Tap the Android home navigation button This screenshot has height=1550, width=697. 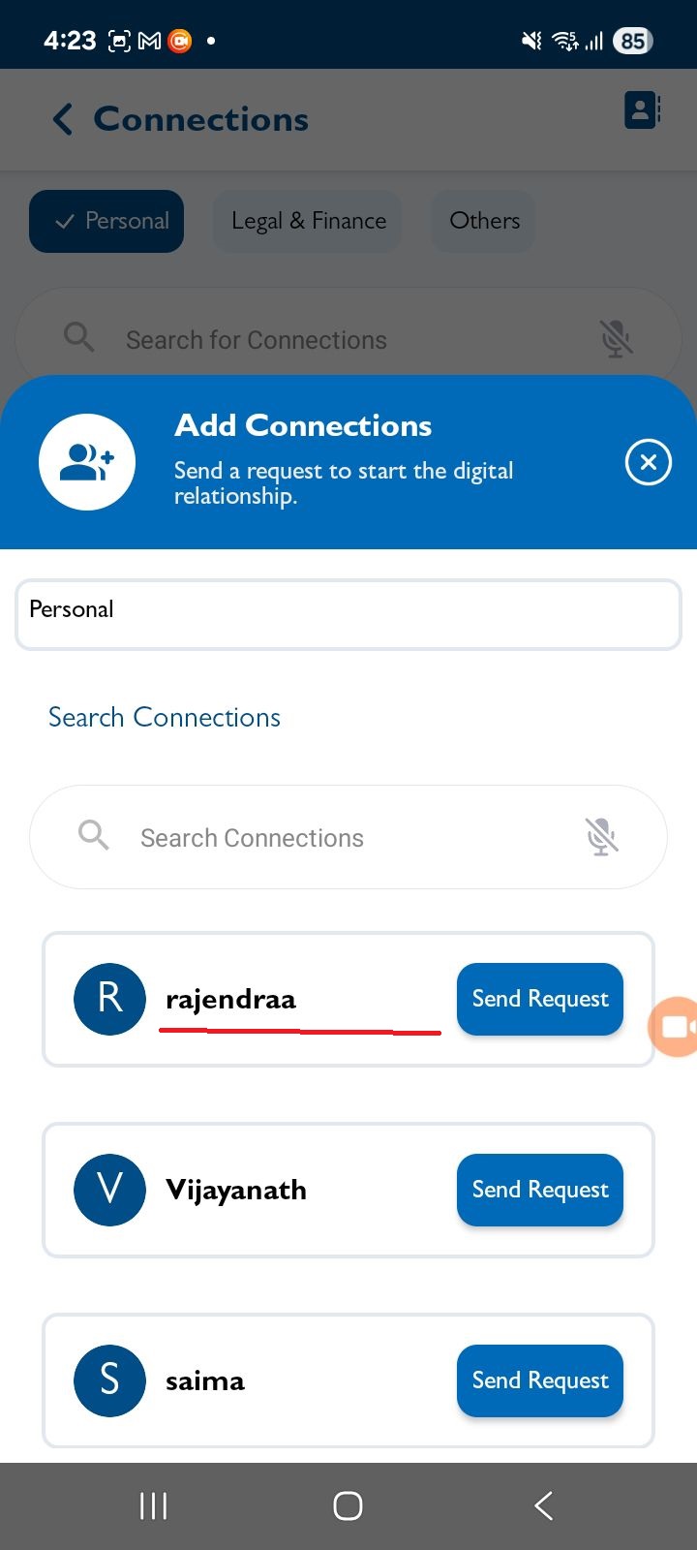click(348, 1505)
